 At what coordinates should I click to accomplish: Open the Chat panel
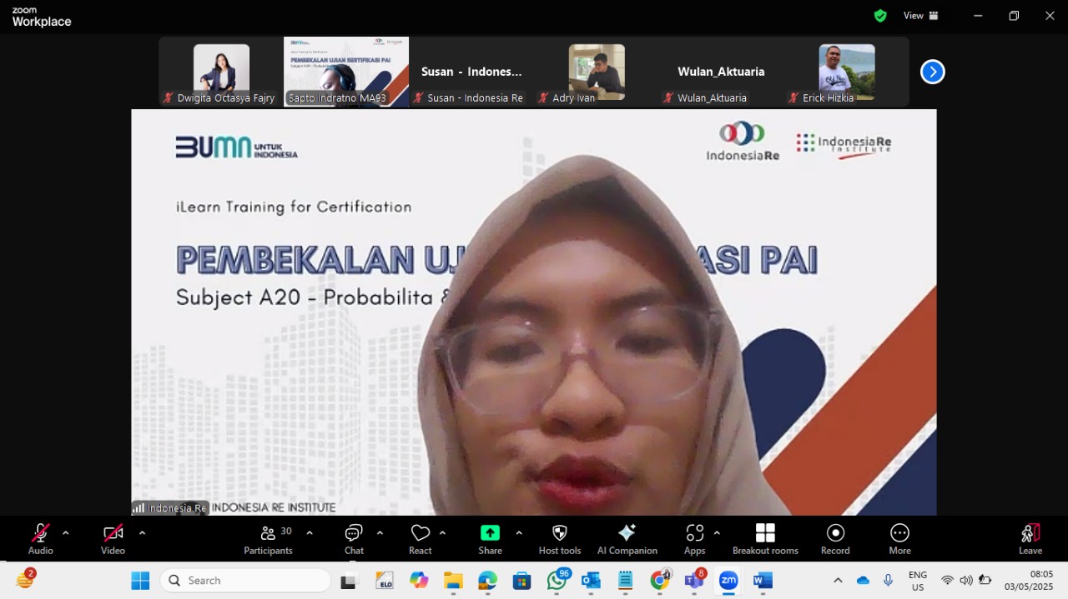coord(354,539)
